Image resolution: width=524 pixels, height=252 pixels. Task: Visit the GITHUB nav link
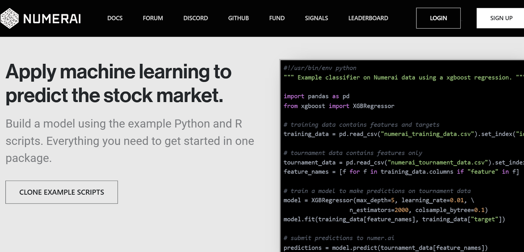(x=238, y=18)
